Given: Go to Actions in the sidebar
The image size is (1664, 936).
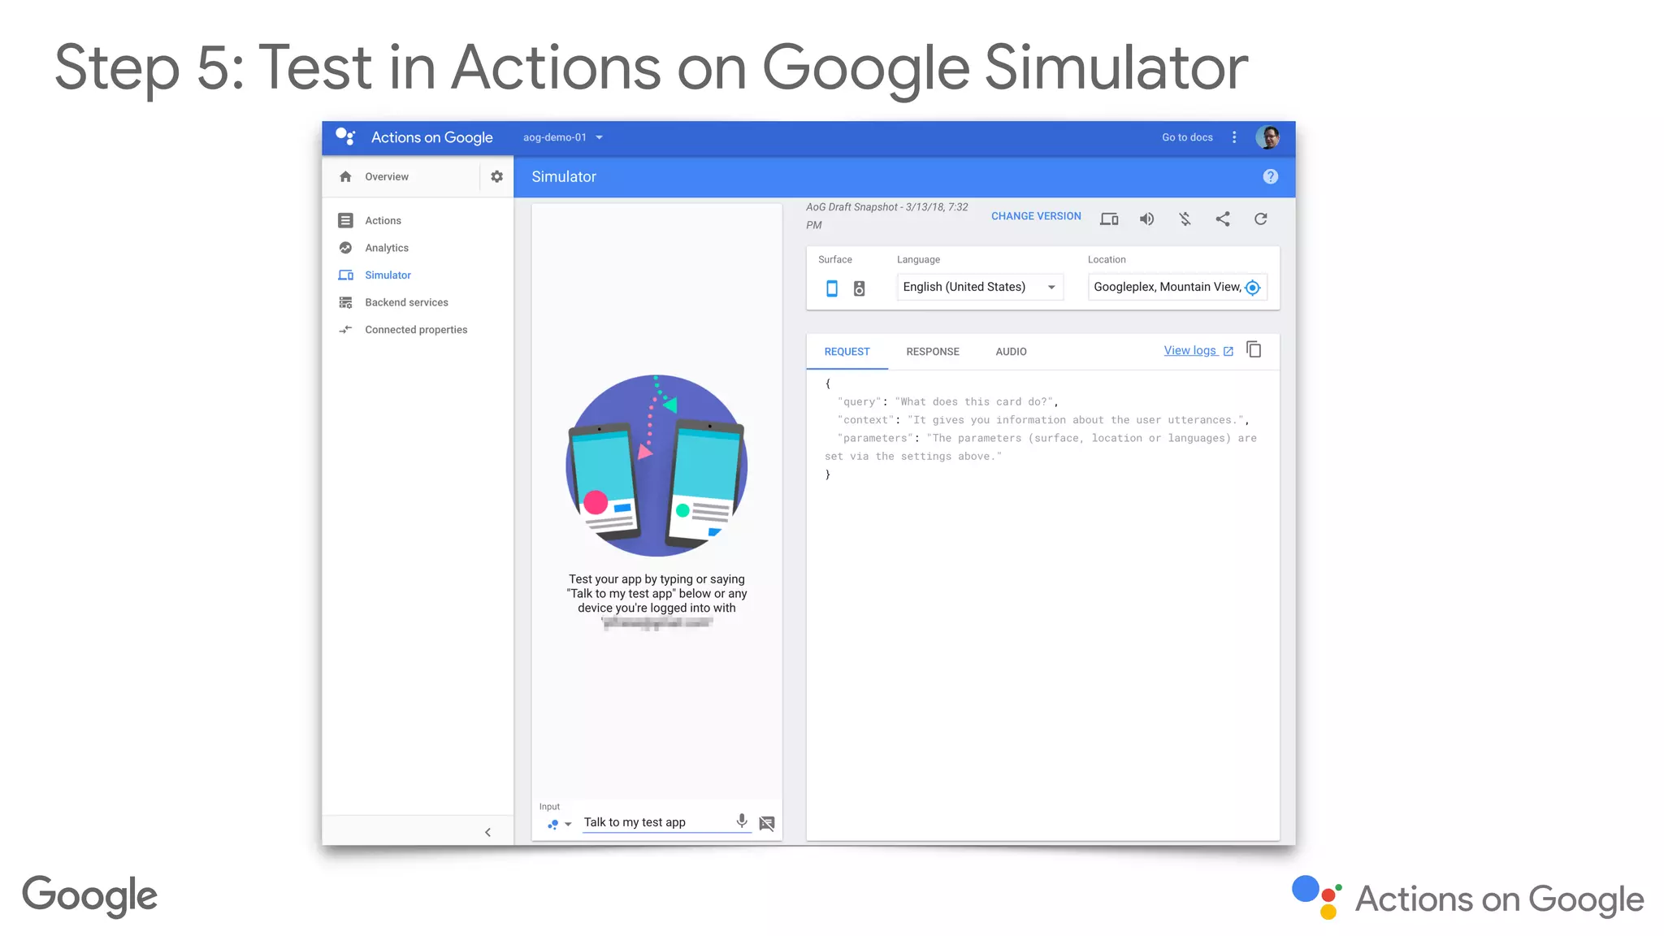Looking at the screenshot, I should click(383, 220).
